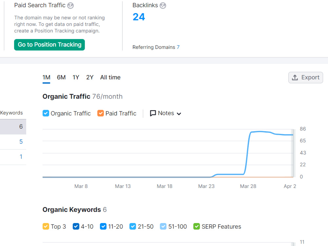Click the Paid Search Traffic heading
Screen dimensions: 328x246
(x=40, y=5)
